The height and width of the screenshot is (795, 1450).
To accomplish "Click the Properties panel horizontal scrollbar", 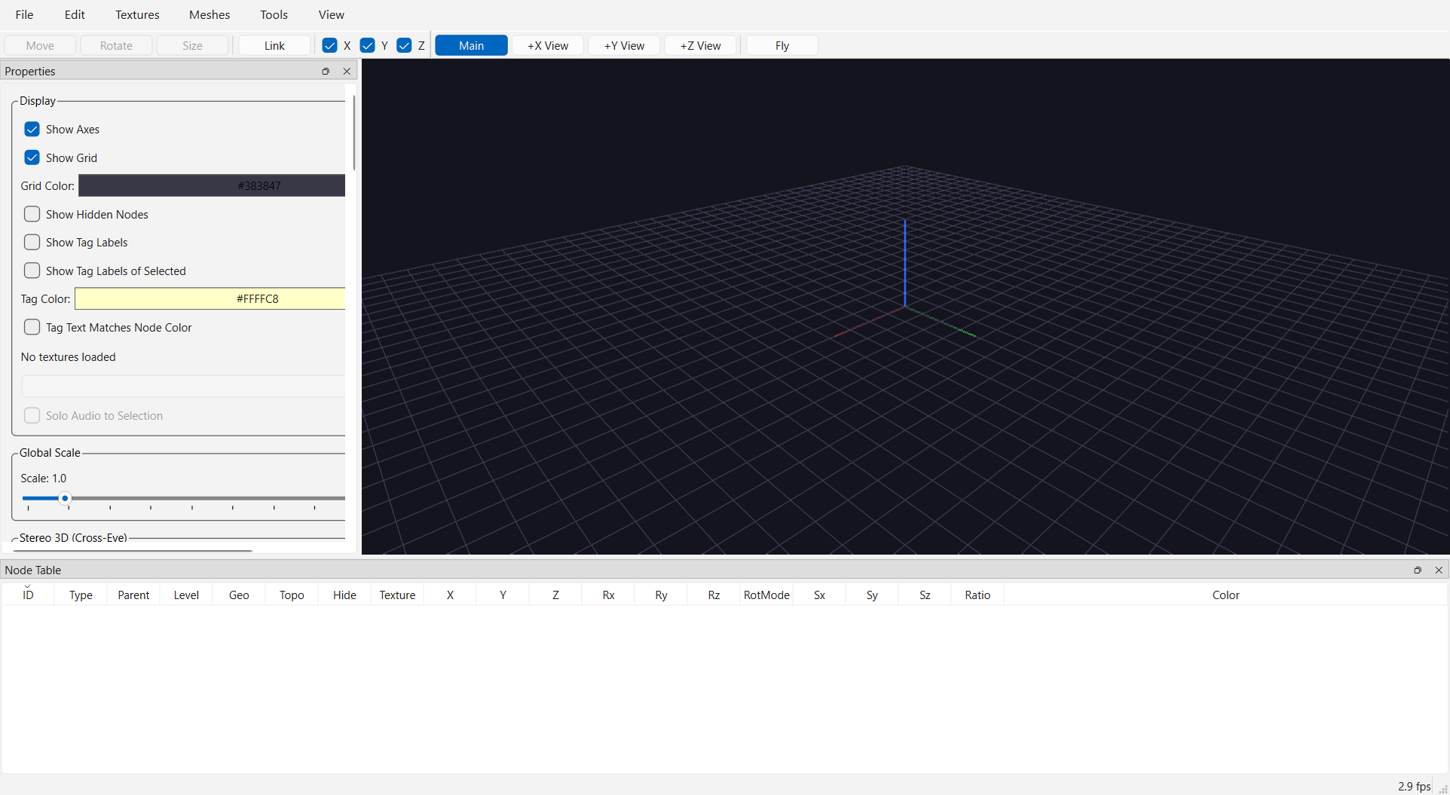I will point(133,551).
